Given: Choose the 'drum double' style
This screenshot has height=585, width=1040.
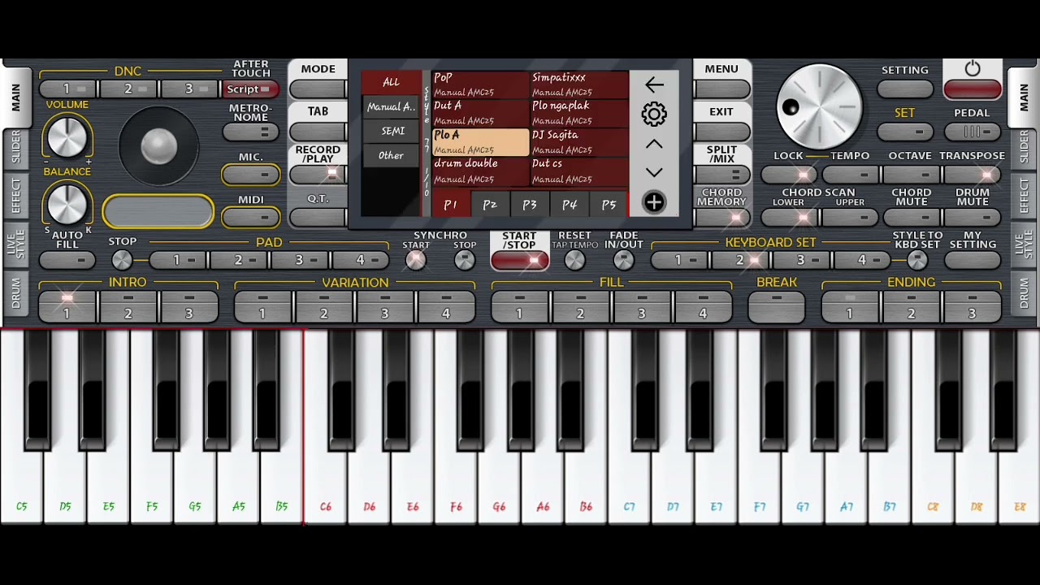Looking at the screenshot, I should (x=480, y=171).
